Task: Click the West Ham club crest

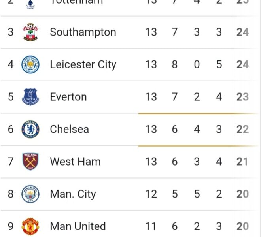Action: pyautogui.click(x=30, y=162)
